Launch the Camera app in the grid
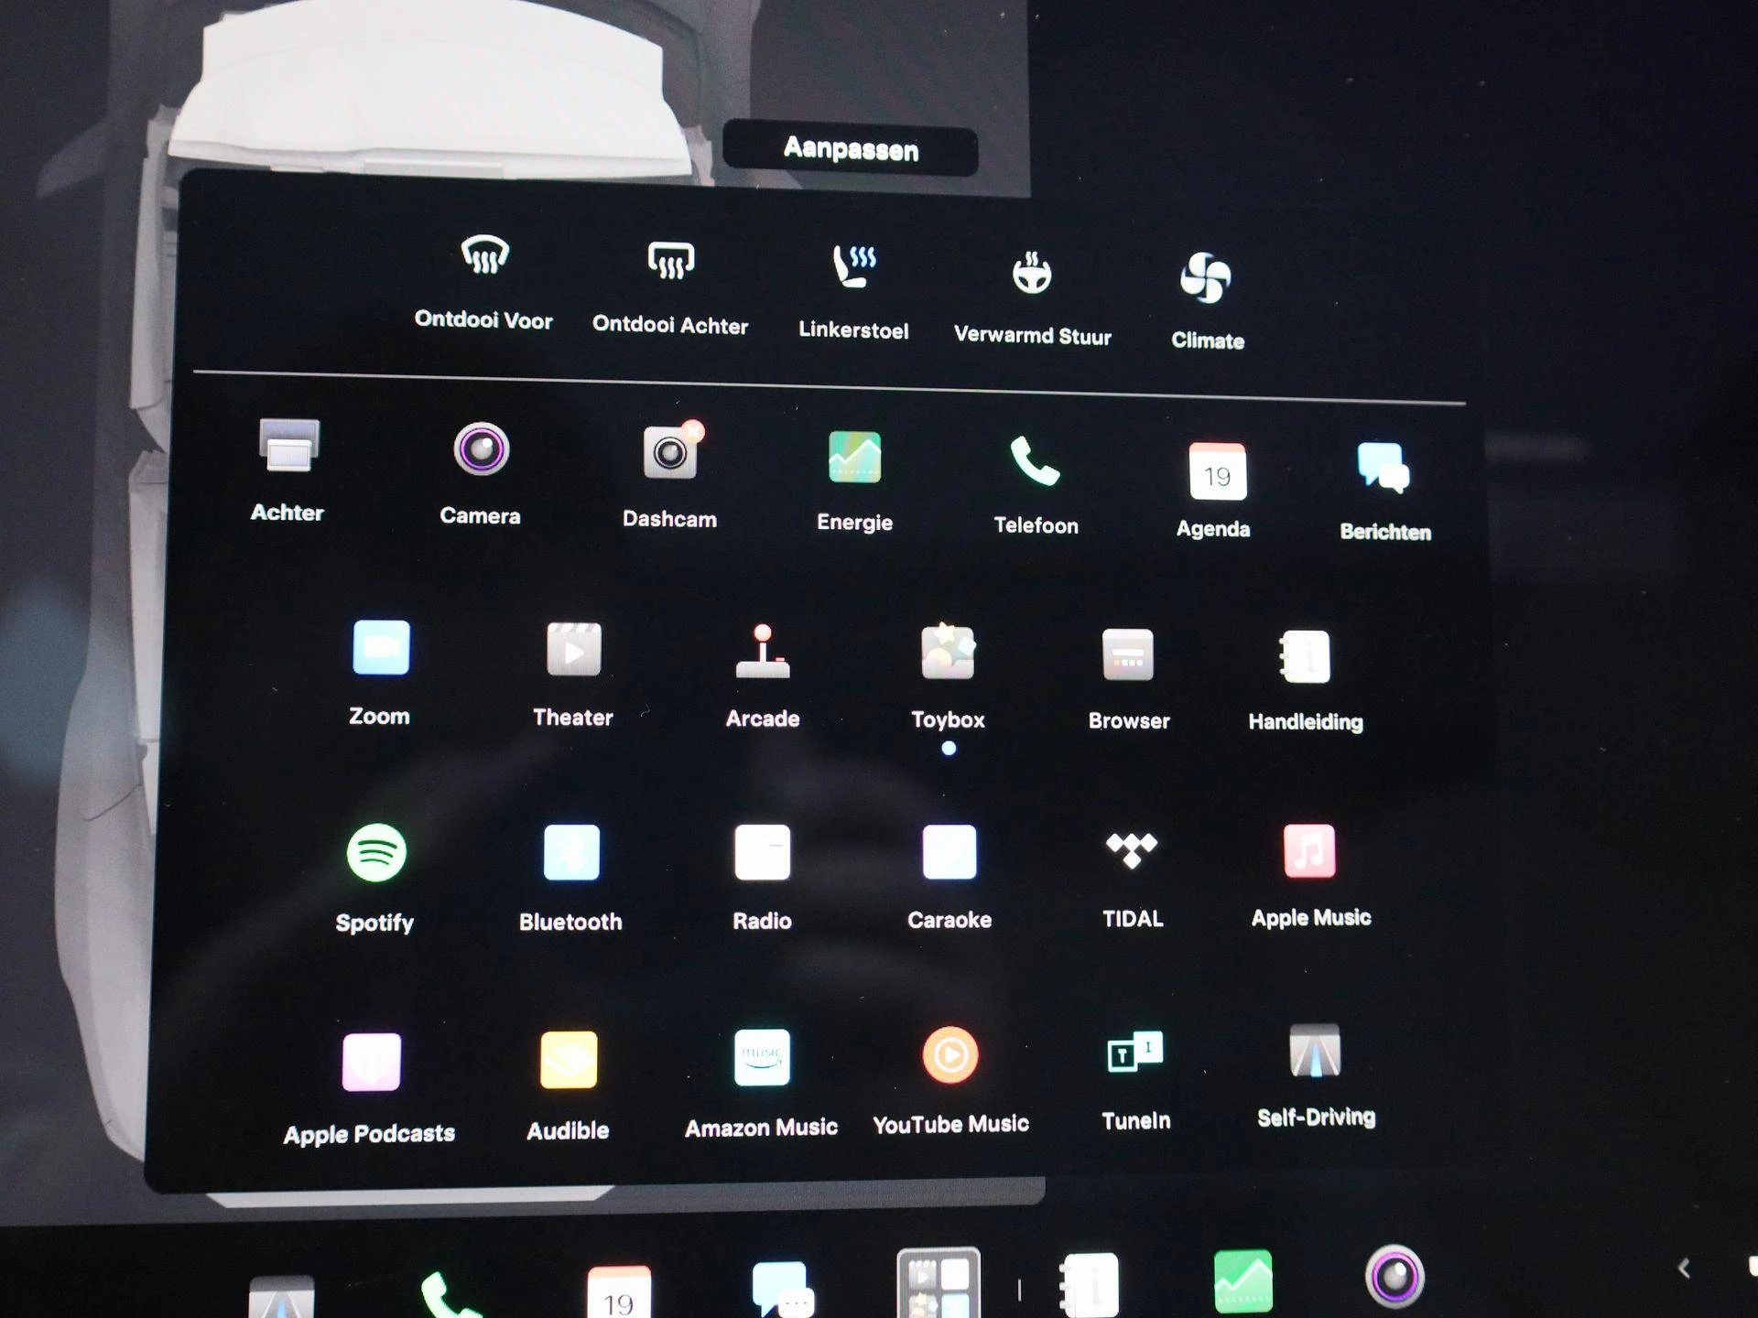1758x1318 pixels. pyautogui.click(x=480, y=474)
